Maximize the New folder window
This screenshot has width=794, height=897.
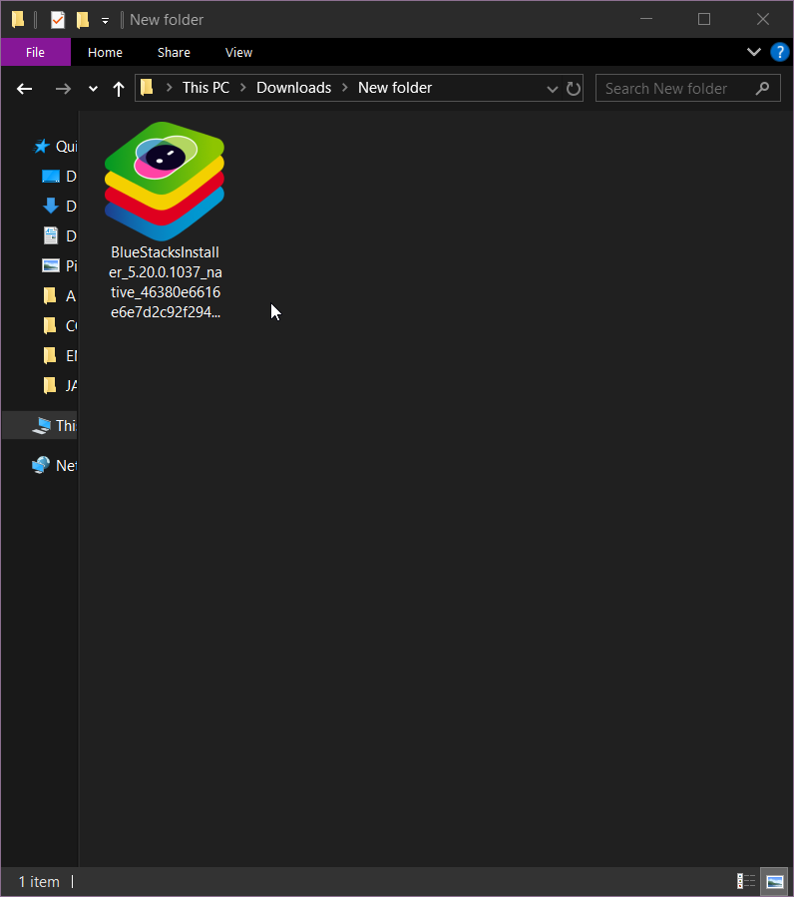pyautogui.click(x=704, y=19)
